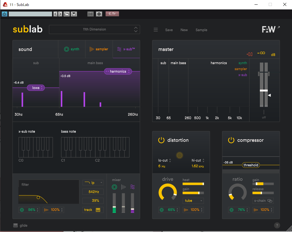The height and width of the screenshot is (232, 292).
Task: Click the compressor gain slider
Action: (263, 184)
